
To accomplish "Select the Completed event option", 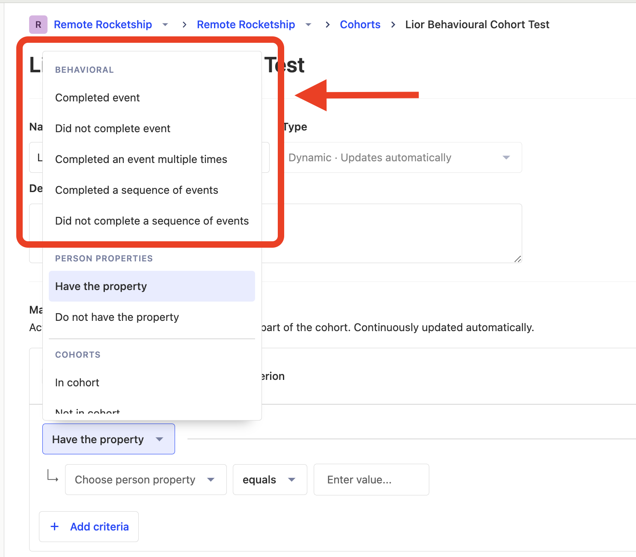I will (x=98, y=98).
